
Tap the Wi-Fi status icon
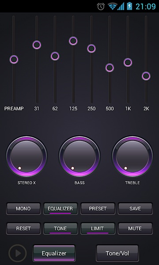(x=112, y=6)
